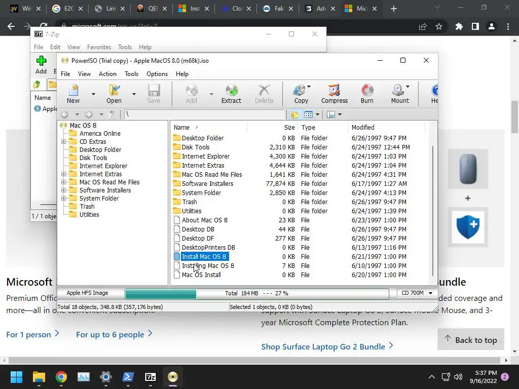This screenshot has width=519, height=389.
Task: Click the view mode grid icon
Action: [309, 115]
